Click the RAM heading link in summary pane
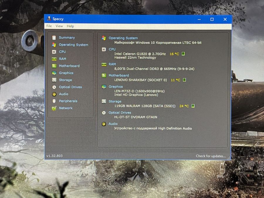 (112, 64)
